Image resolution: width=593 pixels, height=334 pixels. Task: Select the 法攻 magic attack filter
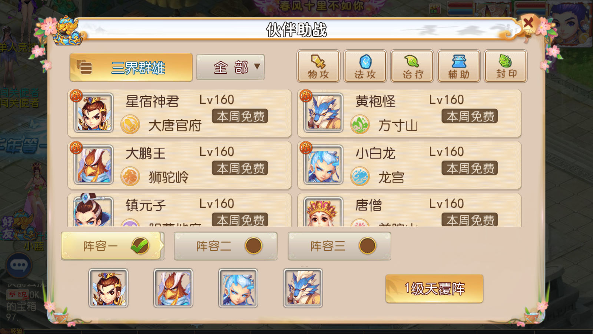click(365, 66)
